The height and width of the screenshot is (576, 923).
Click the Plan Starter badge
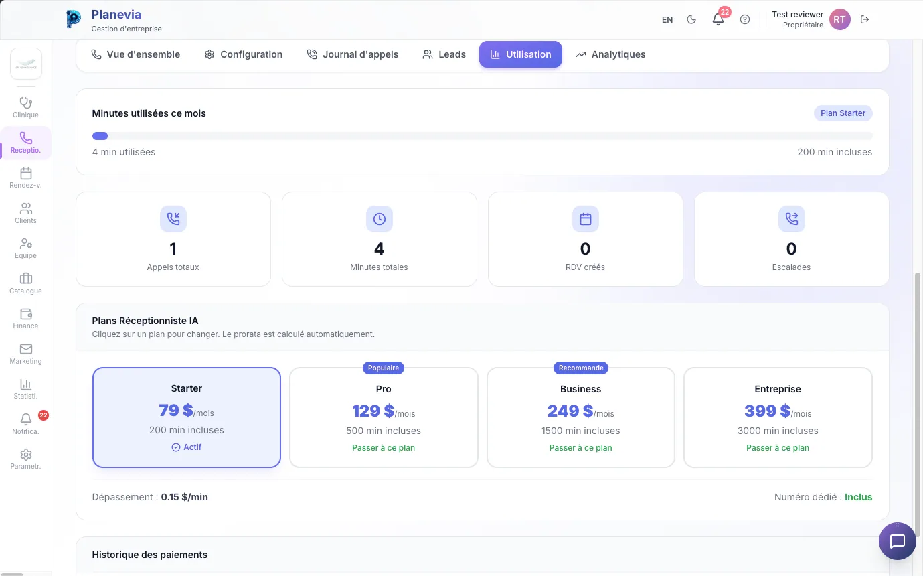(x=843, y=113)
